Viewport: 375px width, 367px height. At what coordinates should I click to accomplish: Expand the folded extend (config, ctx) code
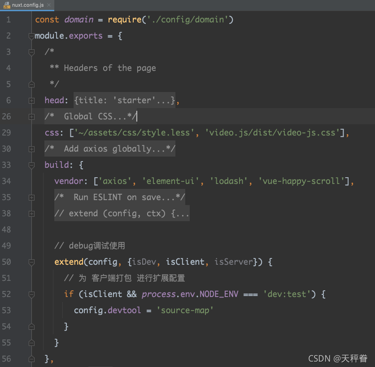(31, 213)
